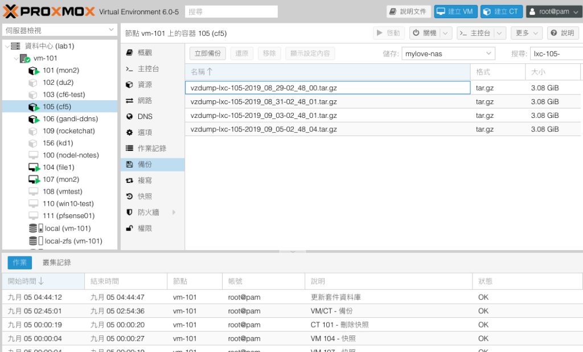Click 移除 remove button
The image size is (583, 352).
point(269,54)
